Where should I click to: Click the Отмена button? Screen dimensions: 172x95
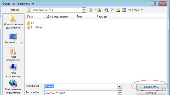pyautogui.click(x=151, y=93)
